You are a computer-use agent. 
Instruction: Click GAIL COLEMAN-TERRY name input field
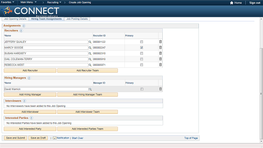[x=46, y=59]
